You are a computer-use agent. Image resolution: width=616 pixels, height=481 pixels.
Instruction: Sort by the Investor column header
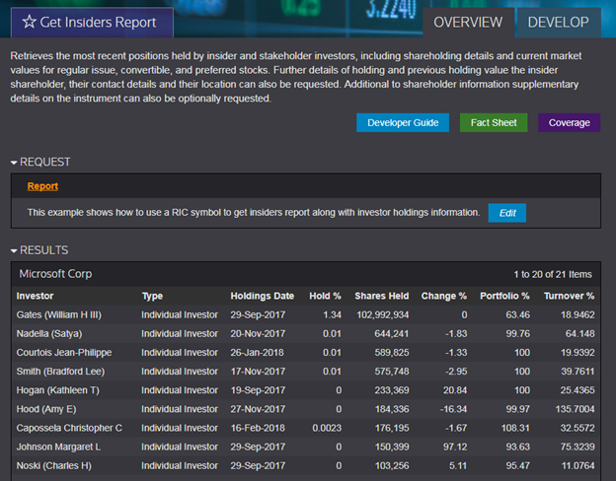[36, 296]
